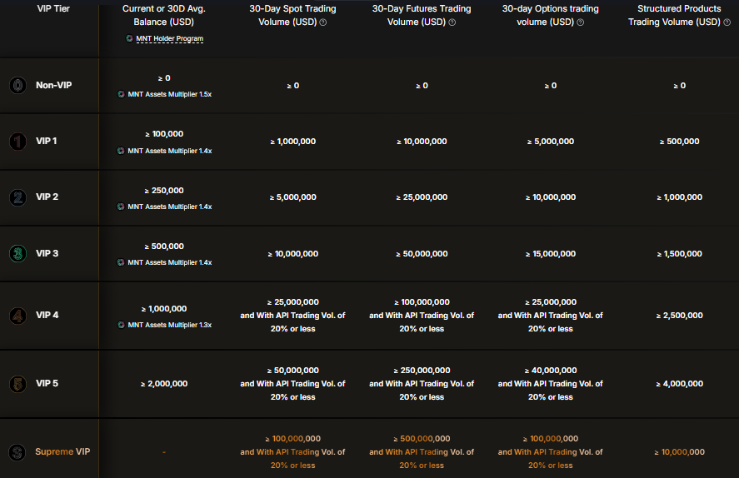Screen dimensions: 739x478
Task: Select the VIP 1 tier label
Action: click(46, 141)
